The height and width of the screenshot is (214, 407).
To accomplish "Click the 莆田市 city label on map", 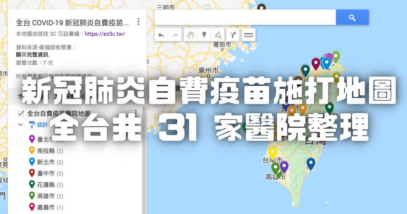I will (222, 45).
